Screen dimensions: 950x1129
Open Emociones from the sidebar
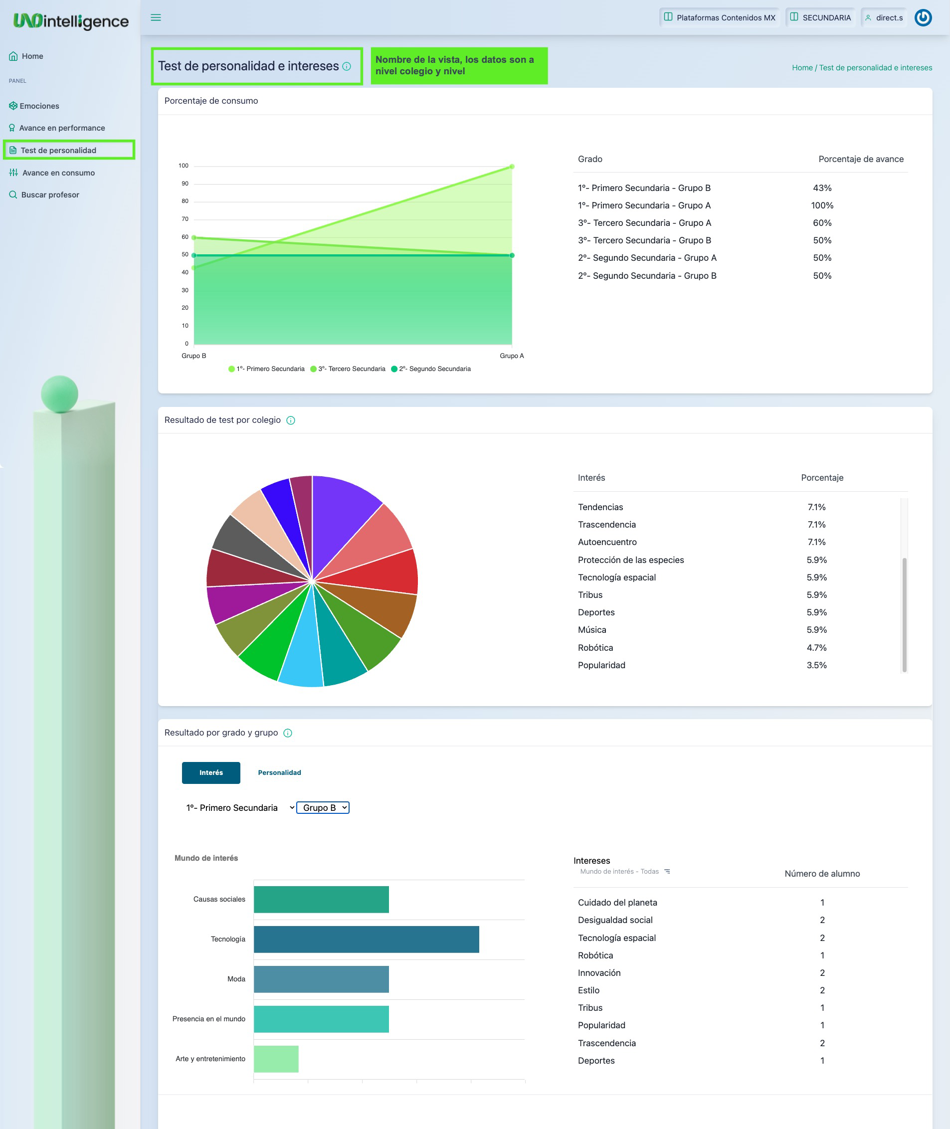coord(39,106)
